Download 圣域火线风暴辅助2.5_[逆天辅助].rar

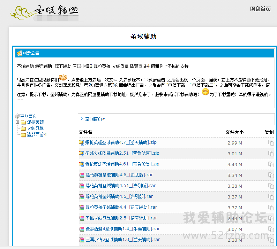coord(121,218)
